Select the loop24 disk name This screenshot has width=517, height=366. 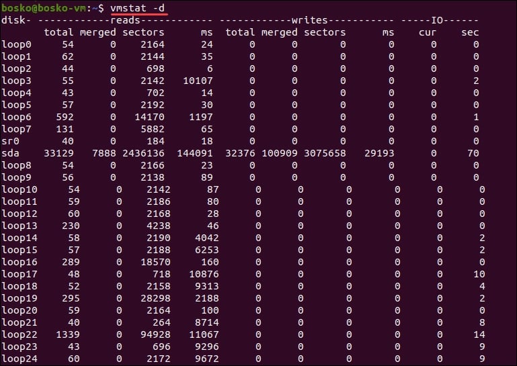point(19,359)
